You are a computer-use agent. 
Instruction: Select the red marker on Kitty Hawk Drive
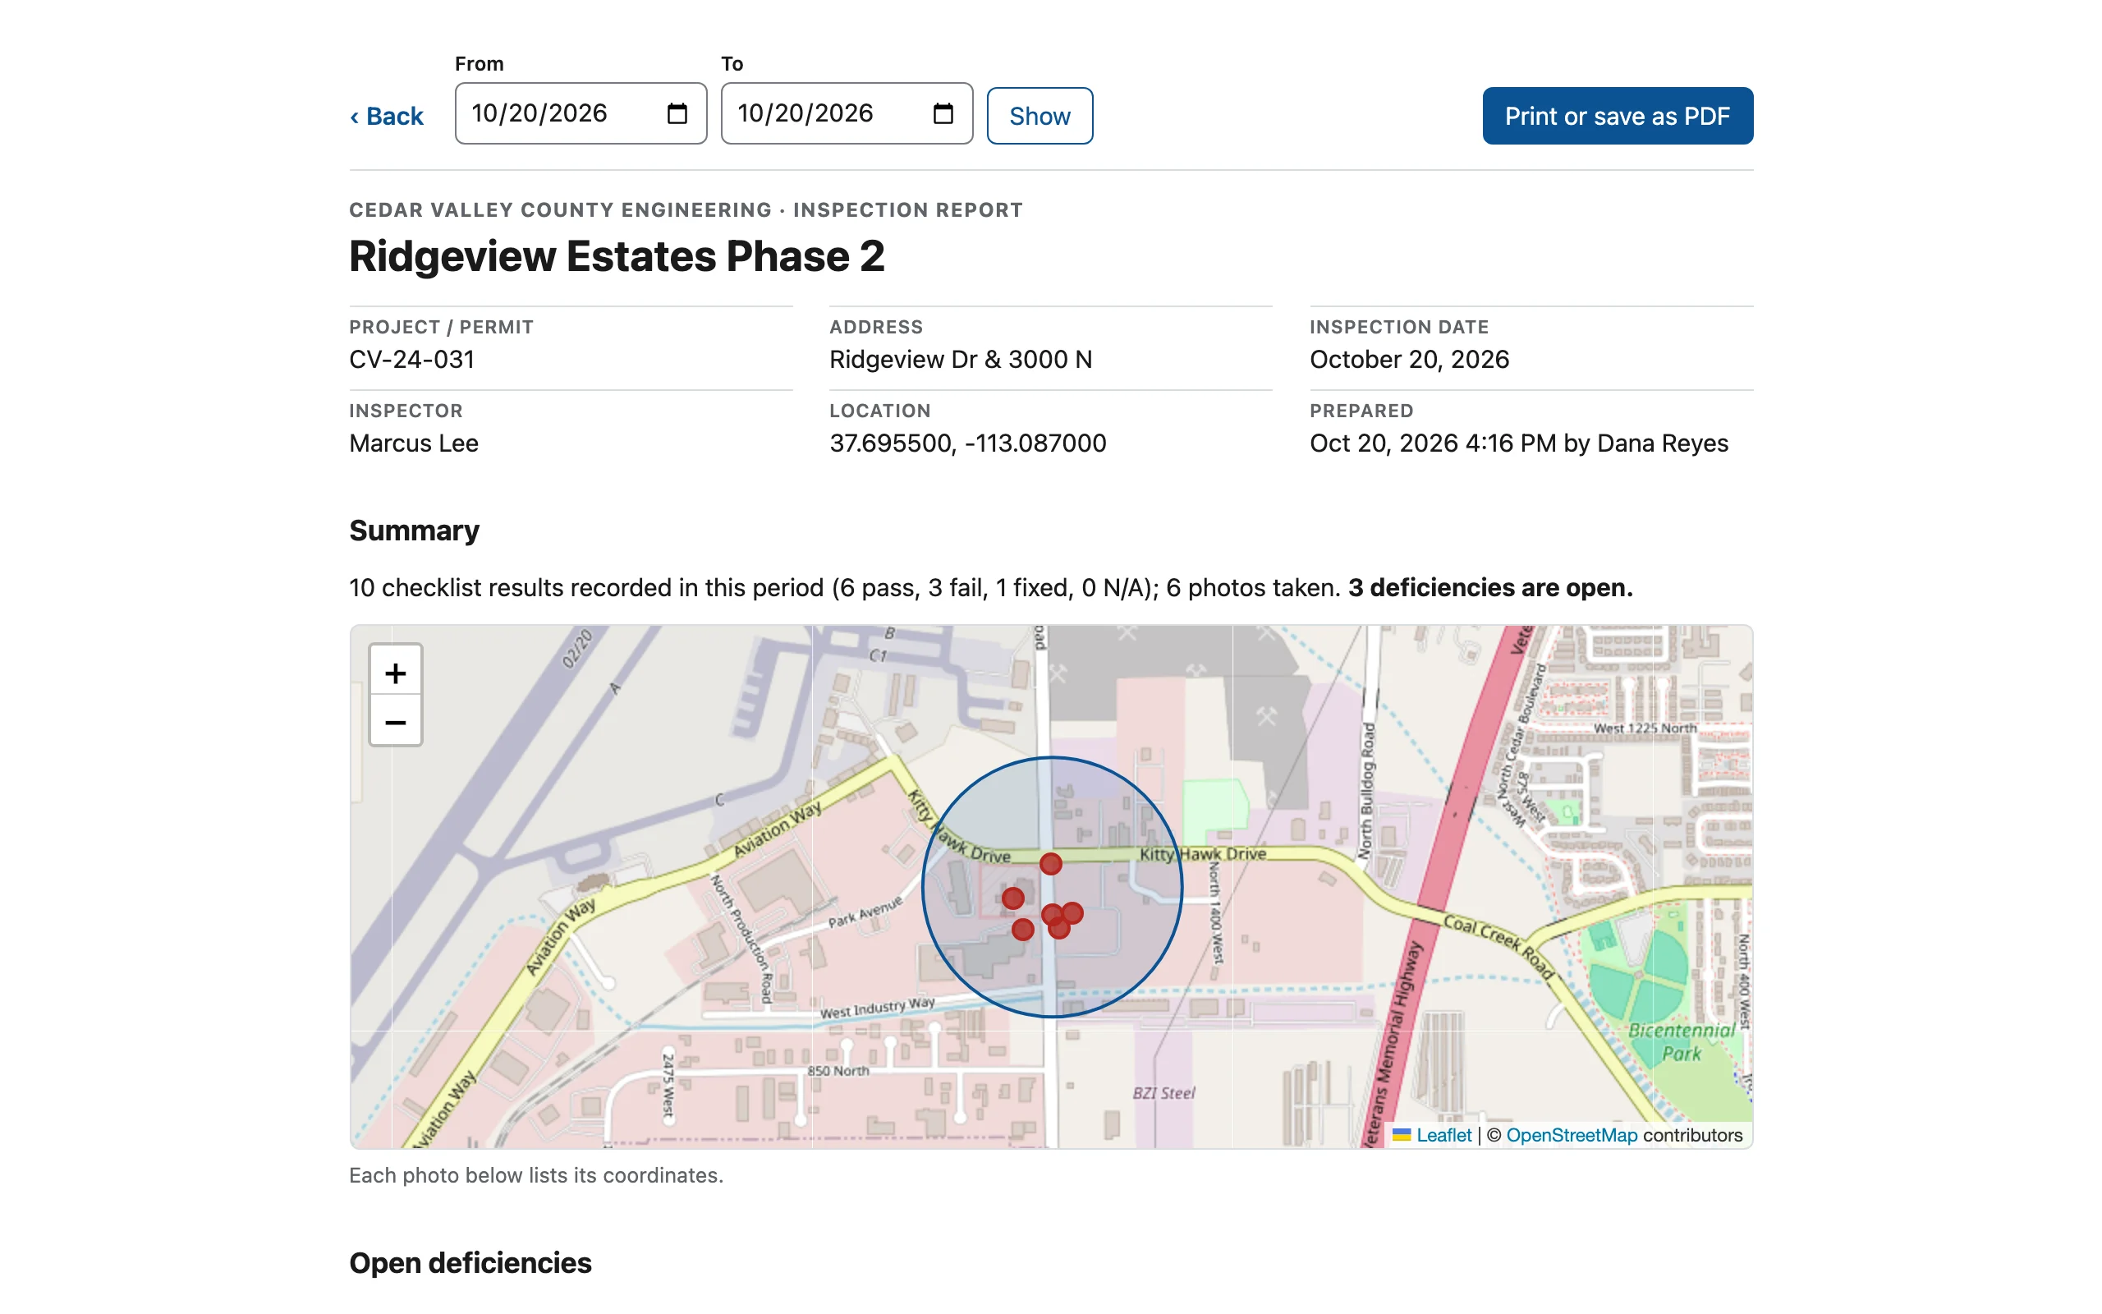[x=1050, y=863]
